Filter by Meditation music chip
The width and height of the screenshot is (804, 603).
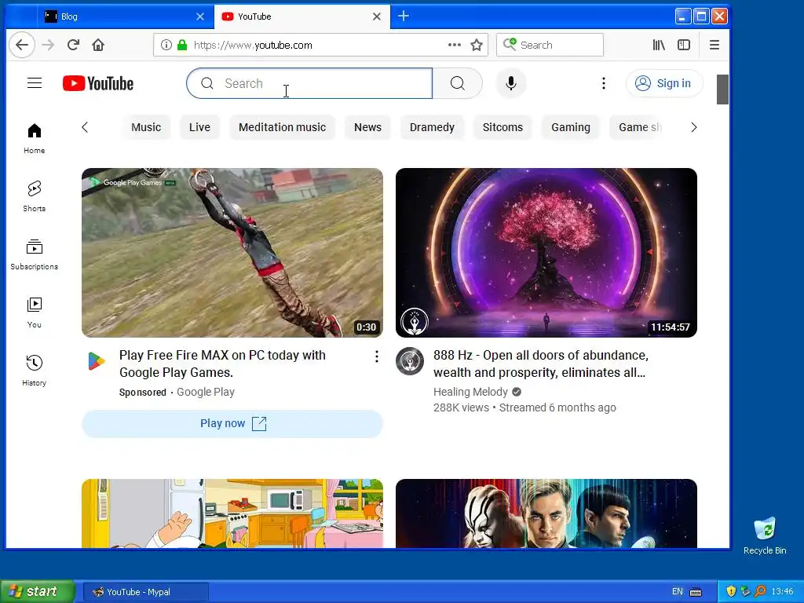tap(282, 127)
